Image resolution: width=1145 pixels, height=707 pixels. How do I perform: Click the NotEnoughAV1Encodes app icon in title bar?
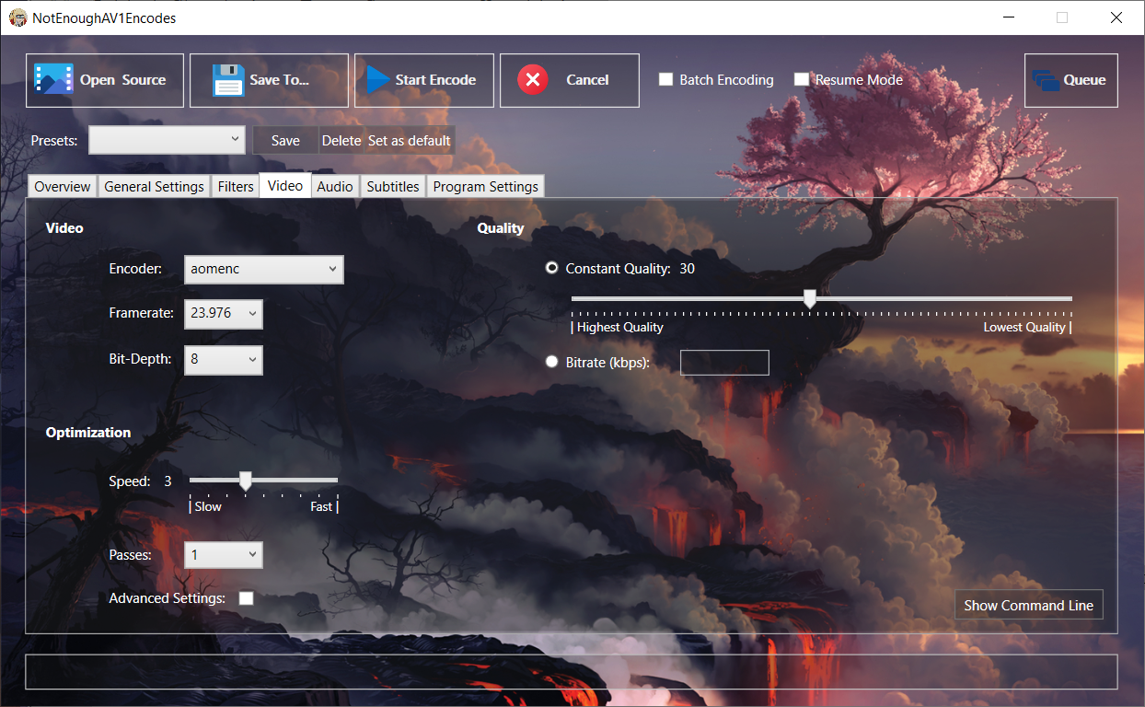click(17, 17)
